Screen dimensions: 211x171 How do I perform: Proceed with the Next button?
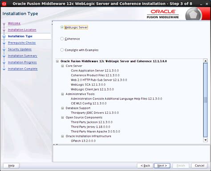pyautogui.click(x=162, y=166)
